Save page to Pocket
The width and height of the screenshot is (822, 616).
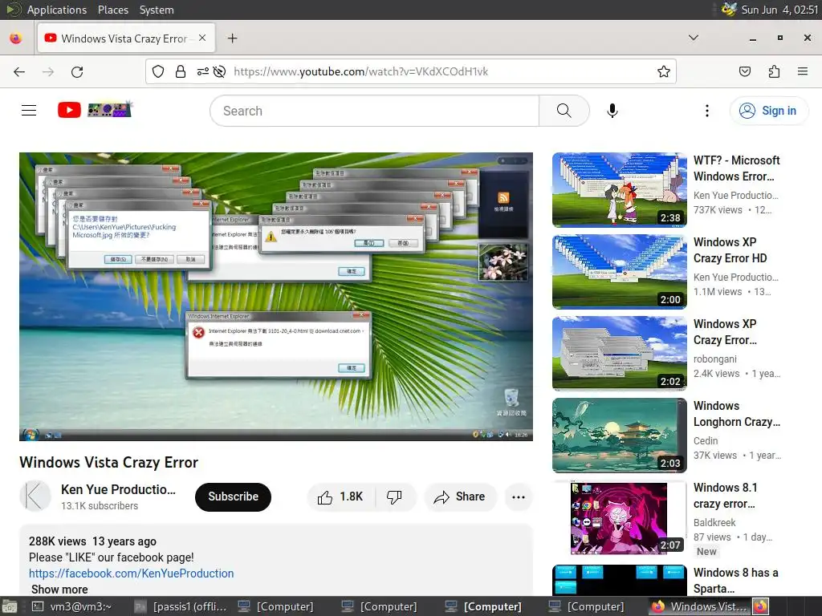[x=745, y=71]
